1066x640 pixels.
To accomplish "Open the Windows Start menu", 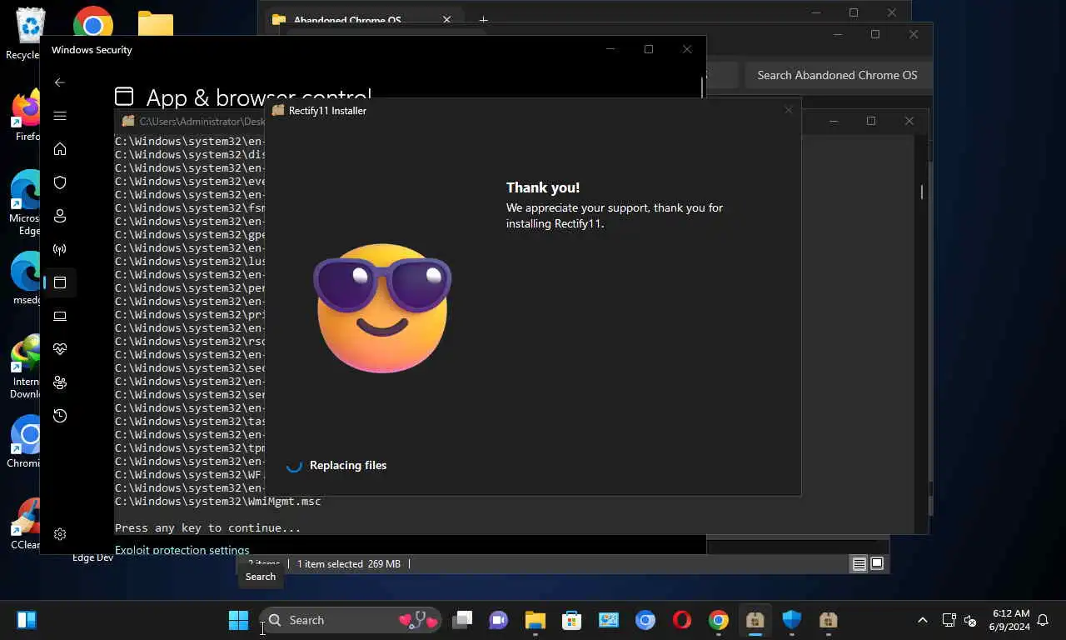I will coord(238,620).
